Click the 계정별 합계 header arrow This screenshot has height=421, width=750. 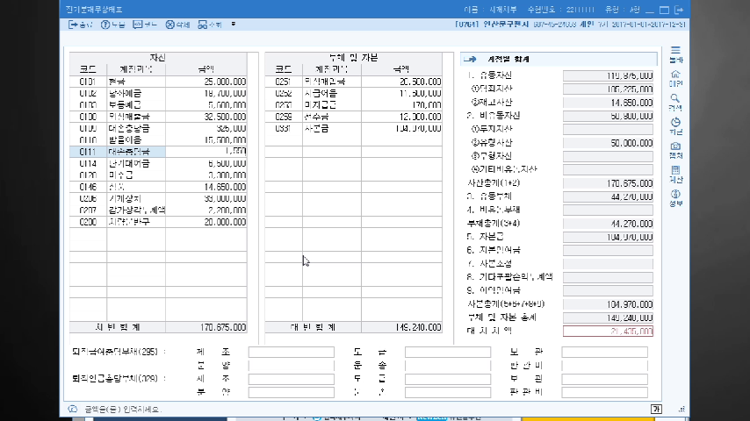470,59
